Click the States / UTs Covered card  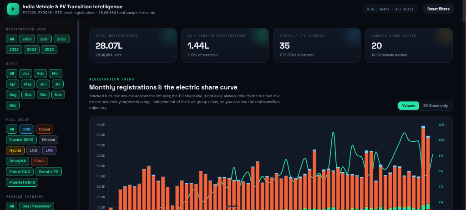click(x=317, y=45)
